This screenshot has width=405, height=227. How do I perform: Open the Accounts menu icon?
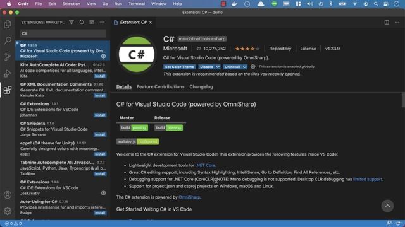(8, 195)
